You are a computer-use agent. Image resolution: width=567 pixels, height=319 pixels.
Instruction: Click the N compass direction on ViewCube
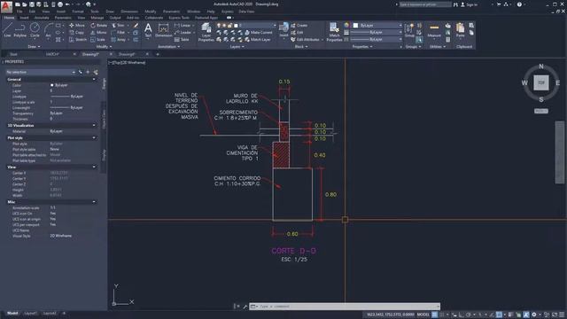click(x=541, y=66)
